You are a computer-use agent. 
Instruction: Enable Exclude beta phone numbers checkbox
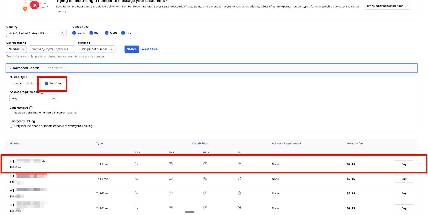(x=11, y=113)
